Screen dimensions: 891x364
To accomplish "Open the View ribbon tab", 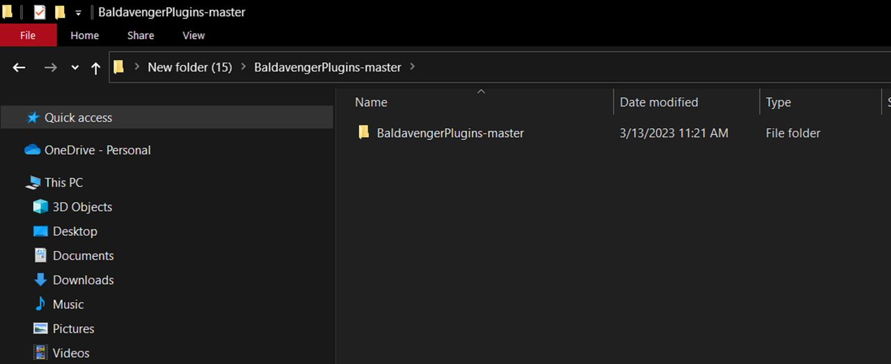I will tap(194, 35).
